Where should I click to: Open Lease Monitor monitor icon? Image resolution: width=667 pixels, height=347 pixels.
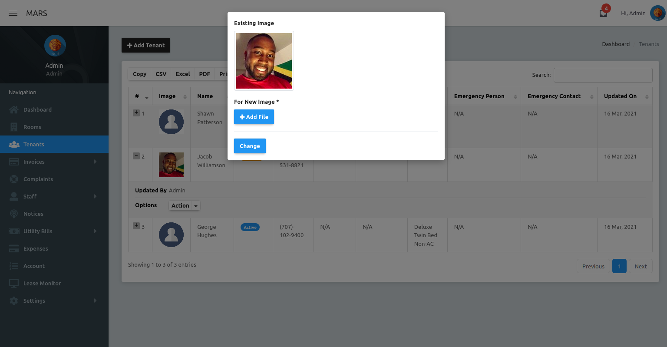[14, 283]
